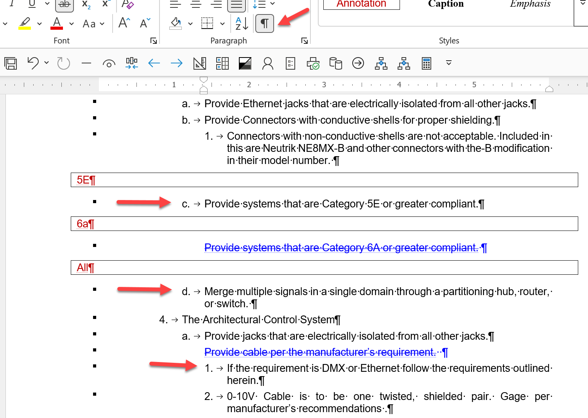
Task: Click the paragraph Shading paint bucket
Action: (x=176, y=23)
